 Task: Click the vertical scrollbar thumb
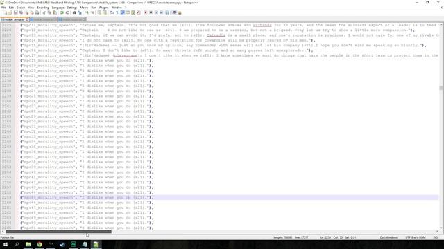coord(441,88)
